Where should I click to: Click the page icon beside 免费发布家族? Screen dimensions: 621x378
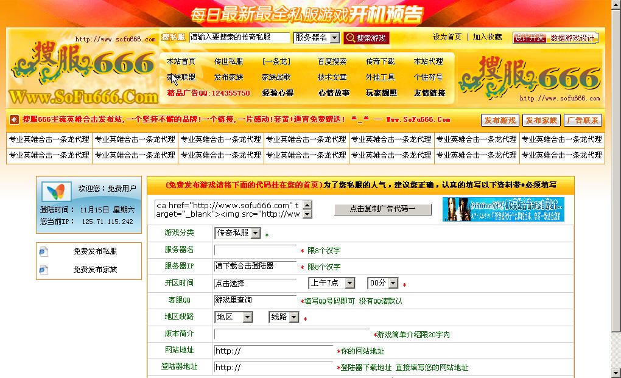coord(43,270)
